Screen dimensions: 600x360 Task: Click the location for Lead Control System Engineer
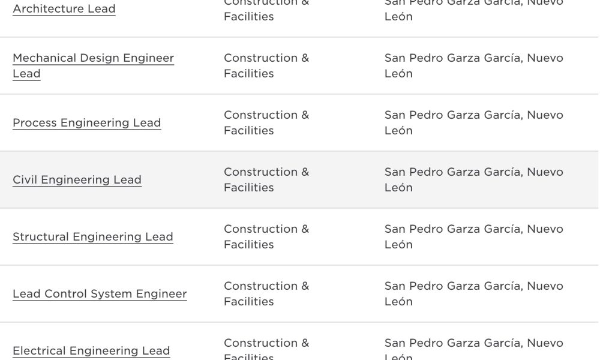pos(474,294)
